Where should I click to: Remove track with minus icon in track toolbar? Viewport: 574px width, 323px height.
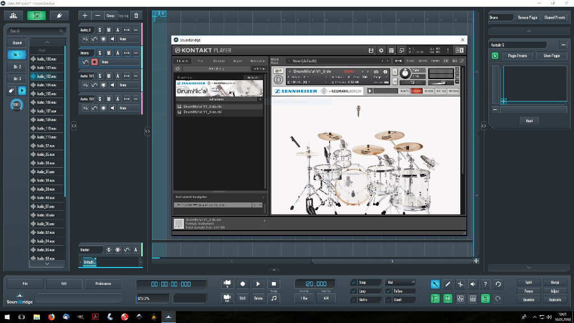tap(98, 16)
